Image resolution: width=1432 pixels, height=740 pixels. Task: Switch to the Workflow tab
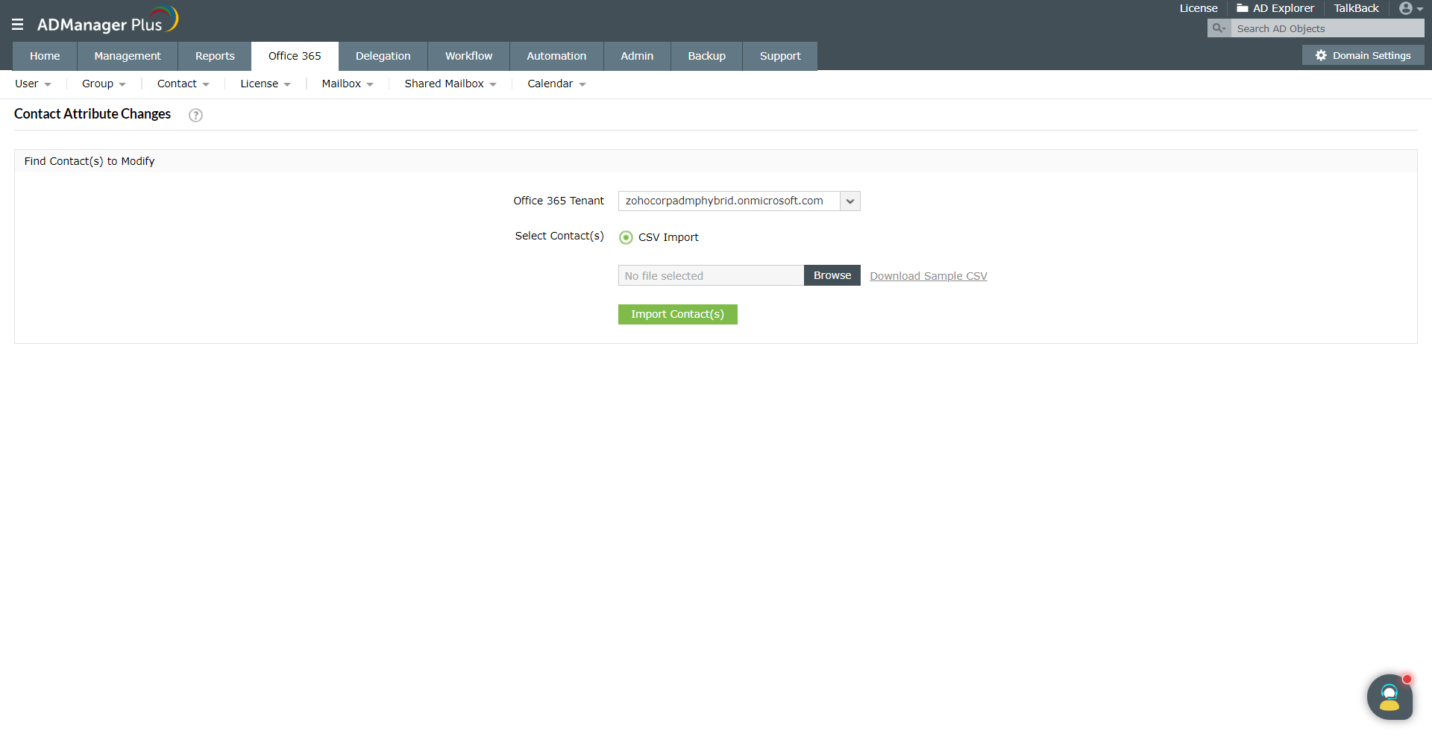click(x=469, y=56)
